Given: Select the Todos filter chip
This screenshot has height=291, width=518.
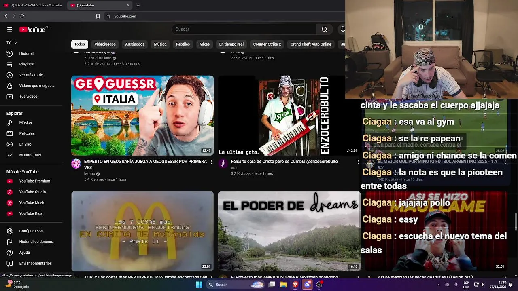Looking at the screenshot, I should tap(80, 44).
